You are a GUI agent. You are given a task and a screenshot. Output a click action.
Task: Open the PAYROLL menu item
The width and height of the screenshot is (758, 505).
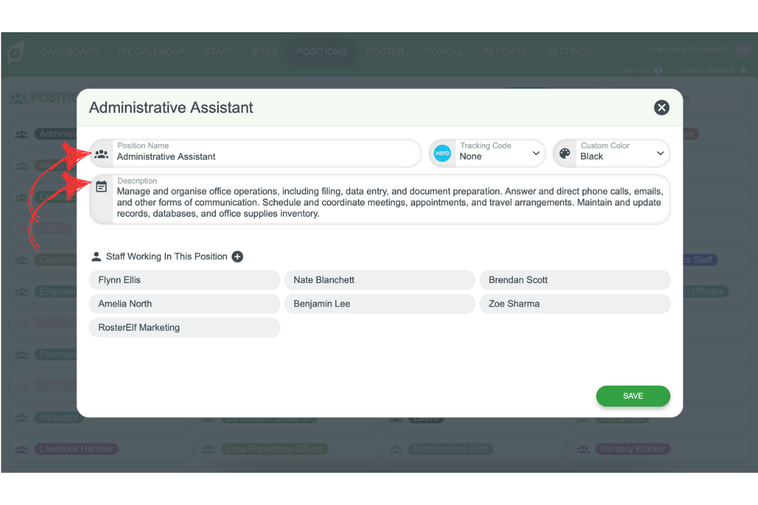pyautogui.click(x=443, y=52)
